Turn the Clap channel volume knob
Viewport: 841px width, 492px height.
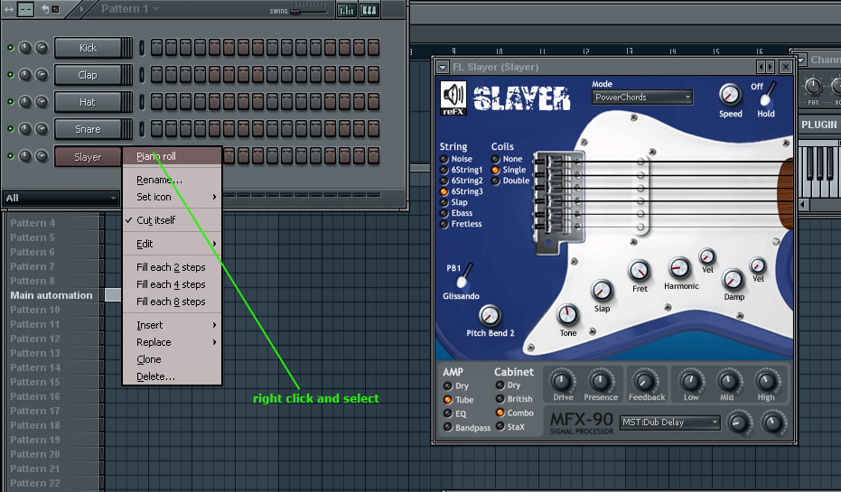coord(42,75)
